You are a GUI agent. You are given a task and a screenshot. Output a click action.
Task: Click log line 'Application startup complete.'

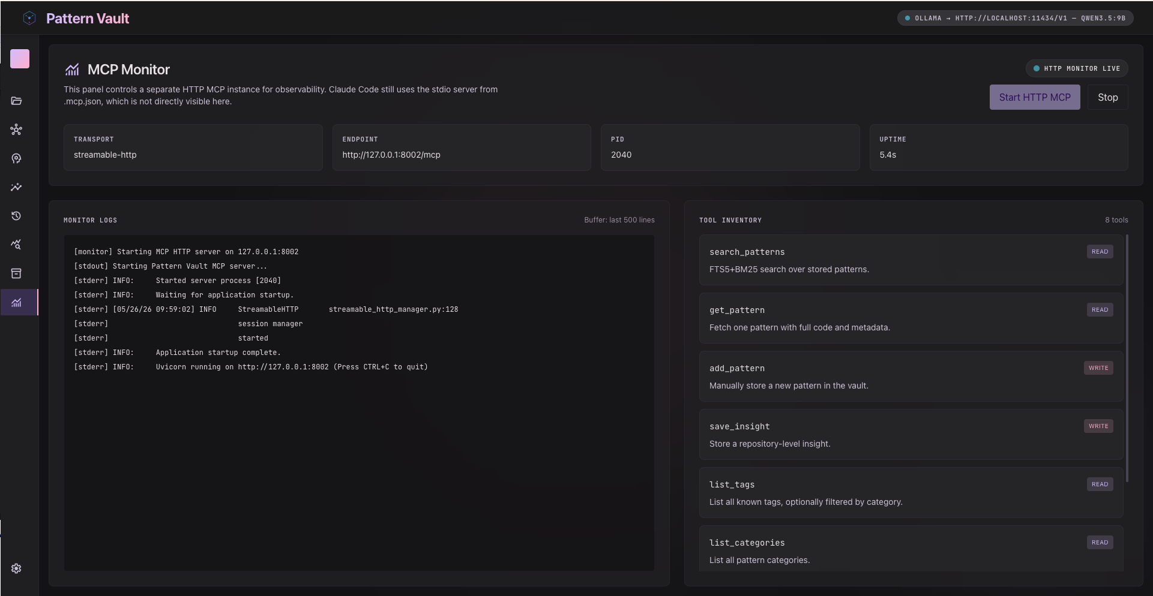(177, 353)
